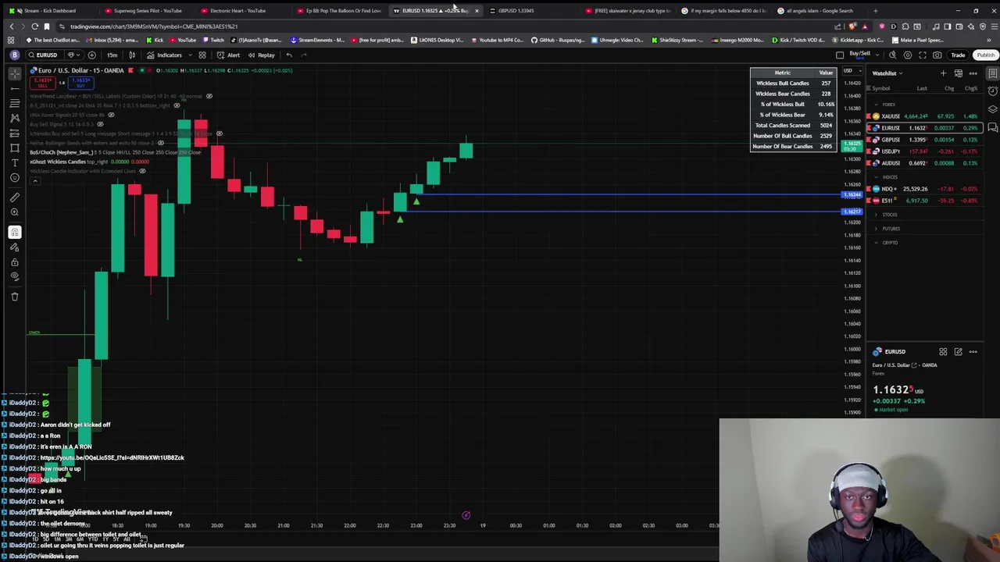Collapse the INDICES watchlist section
Image resolution: width=1000 pixels, height=562 pixels.
(x=876, y=177)
